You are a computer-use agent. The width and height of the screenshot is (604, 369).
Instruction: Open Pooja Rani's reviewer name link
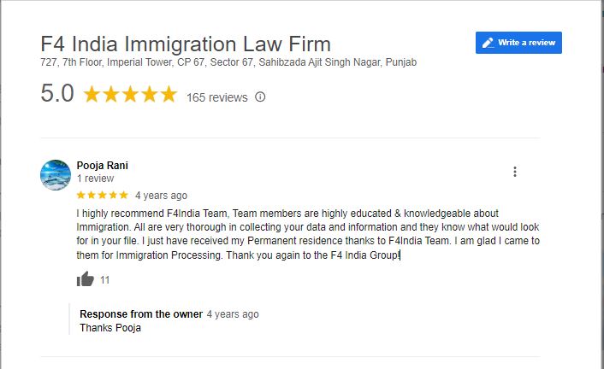point(102,166)
